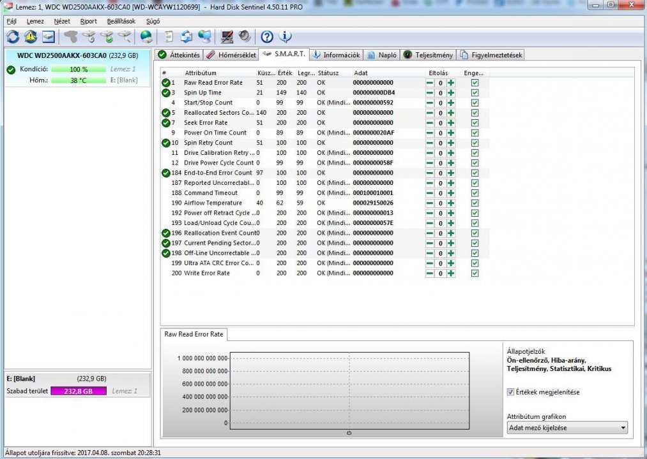Click the networked computers toolbar icon

pyautogui.click(x=204, y=37)
